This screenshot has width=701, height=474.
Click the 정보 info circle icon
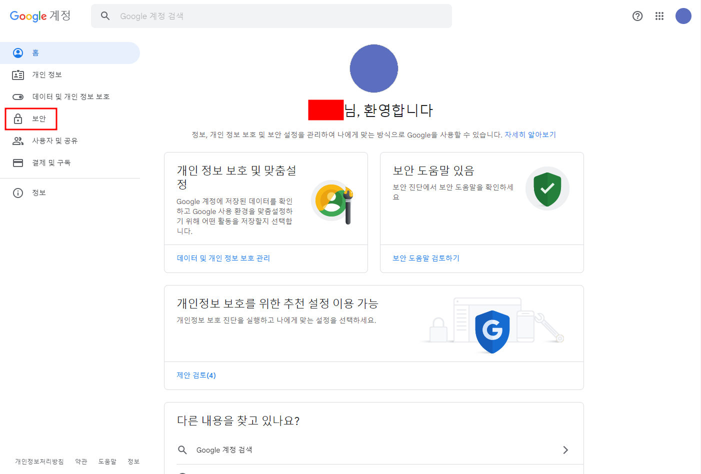18,193
